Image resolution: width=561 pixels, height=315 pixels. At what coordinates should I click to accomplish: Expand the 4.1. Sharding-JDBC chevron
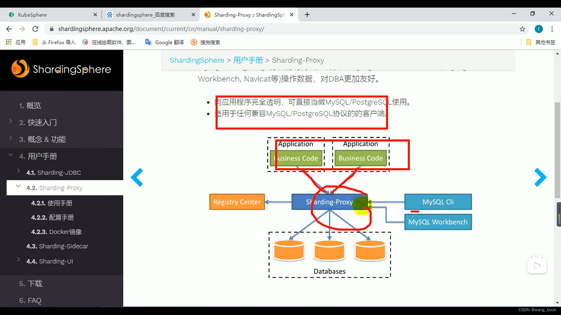pos(18,171)
